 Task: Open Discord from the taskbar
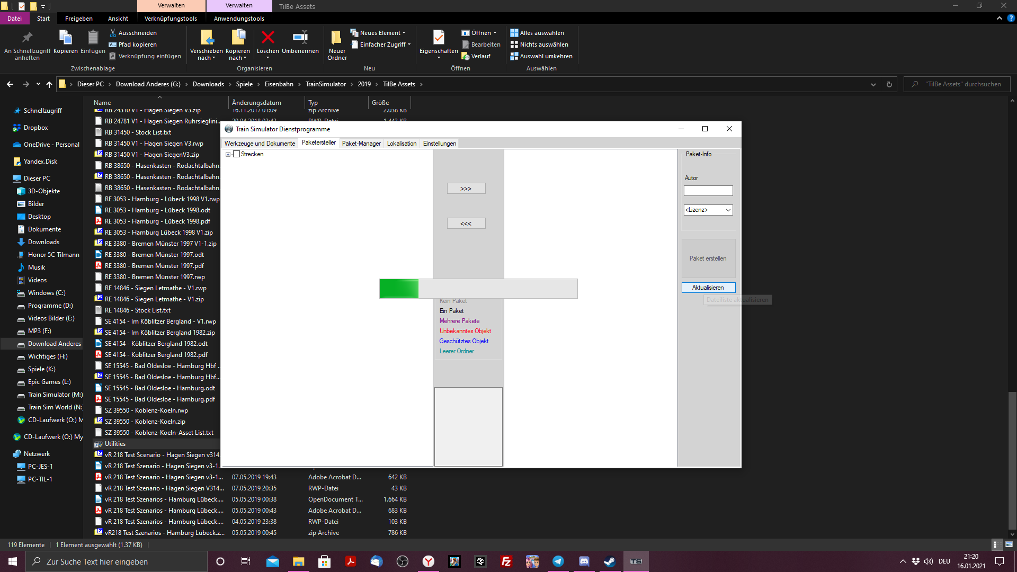pyautogui.click(x=584, y=561)
